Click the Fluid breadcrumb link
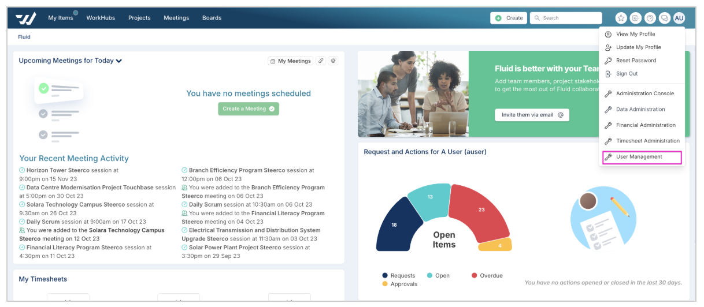This screenshot has width=704, height=307. [24, 37]
